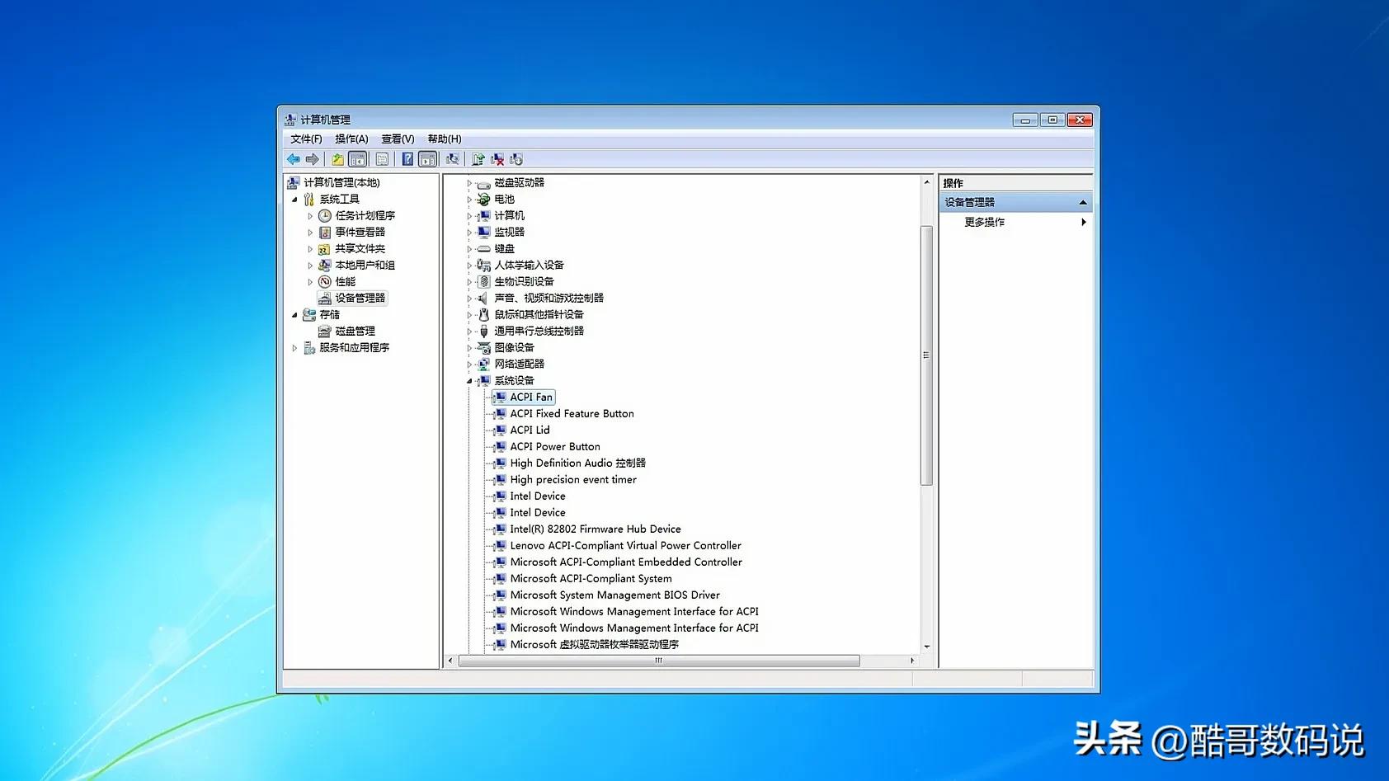1389x781 pixels.
Task: Open the 文件(F) menu
Action: 306,139
